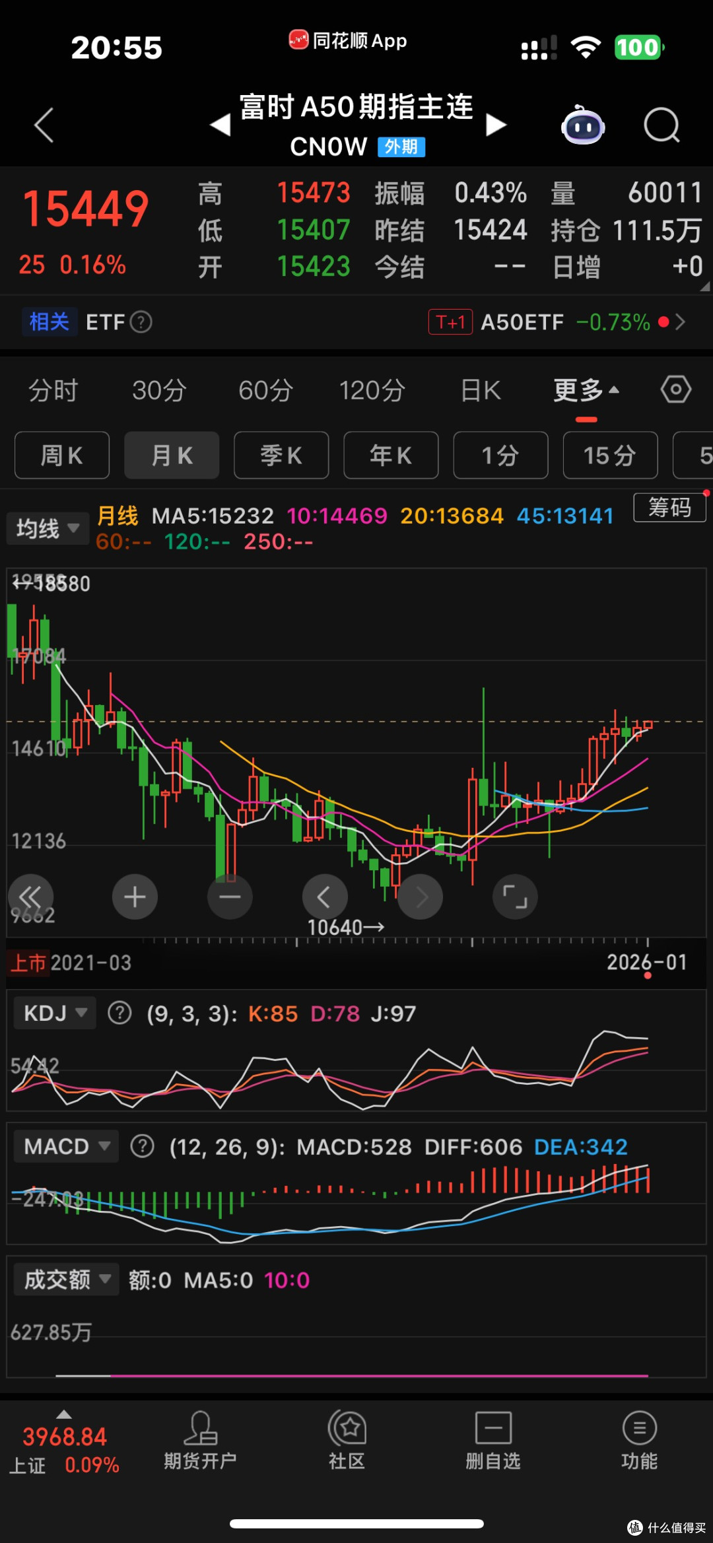Open the 成交额 indicator dropdown
This screenshot has height=1543, width=713.
[x=67, y=1280]
